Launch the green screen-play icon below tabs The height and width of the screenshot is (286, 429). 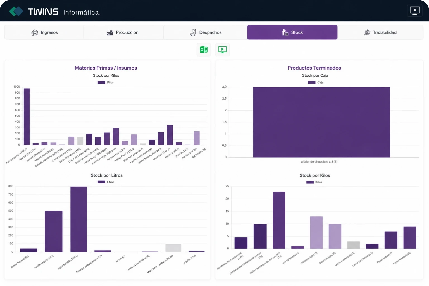click(222, 50)
